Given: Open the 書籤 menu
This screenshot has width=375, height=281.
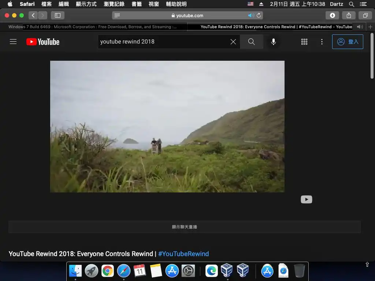Looking at the screenshot, I should [137, 4].
